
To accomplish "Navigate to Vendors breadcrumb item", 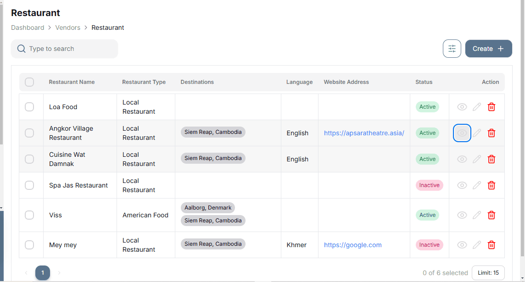I will [67, 28].
